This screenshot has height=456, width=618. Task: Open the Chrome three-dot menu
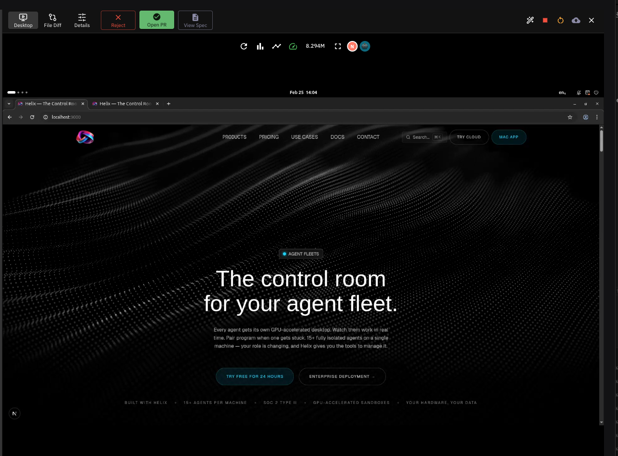[x=597, y=117]
